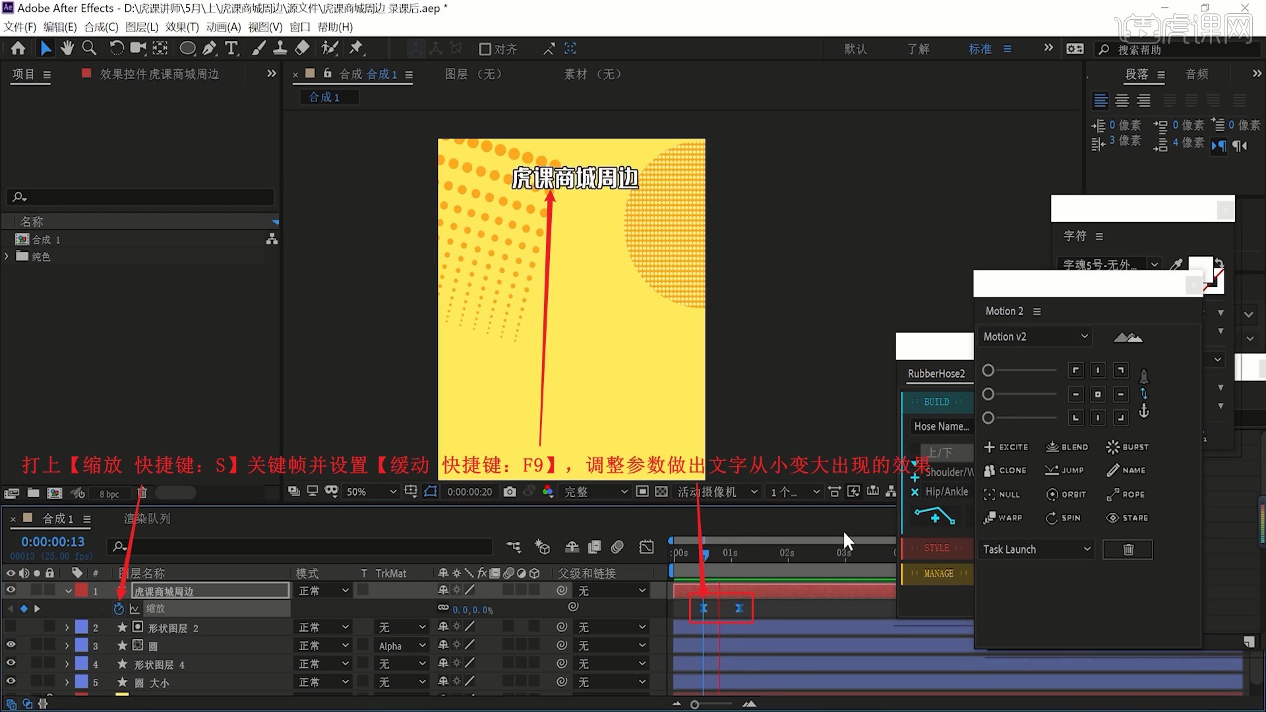Click the Blend tool in Motion 2
Screen dimensions: 1266x712
[1067, 447]
